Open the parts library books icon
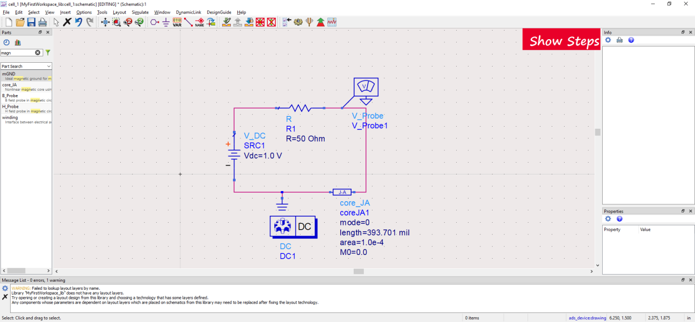The height and width of the screenshot is (322, 695). (18, 42)
